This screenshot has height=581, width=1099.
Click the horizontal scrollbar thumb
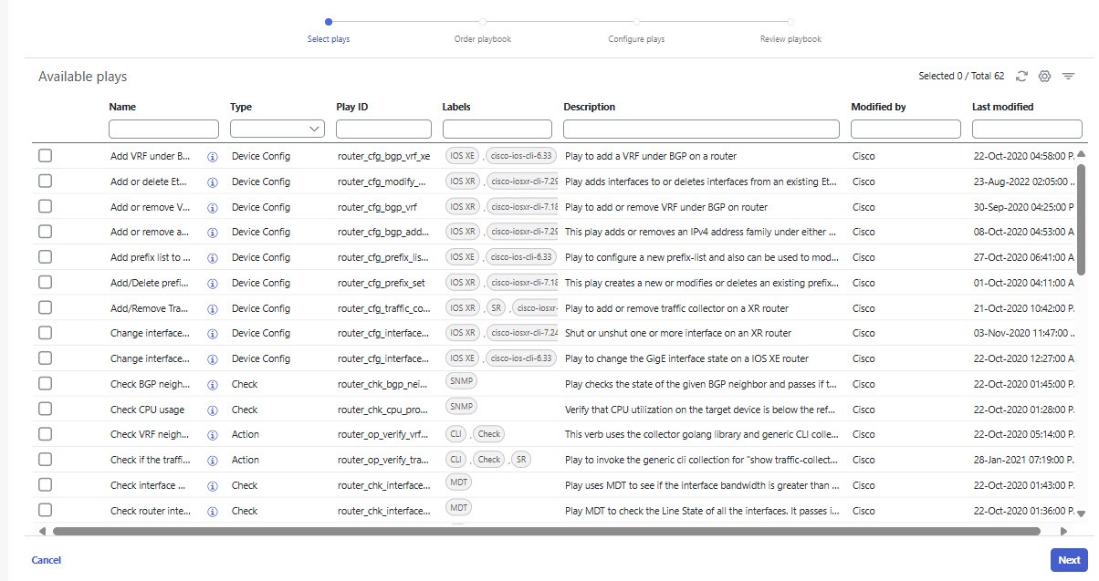[x=547, y=531]
